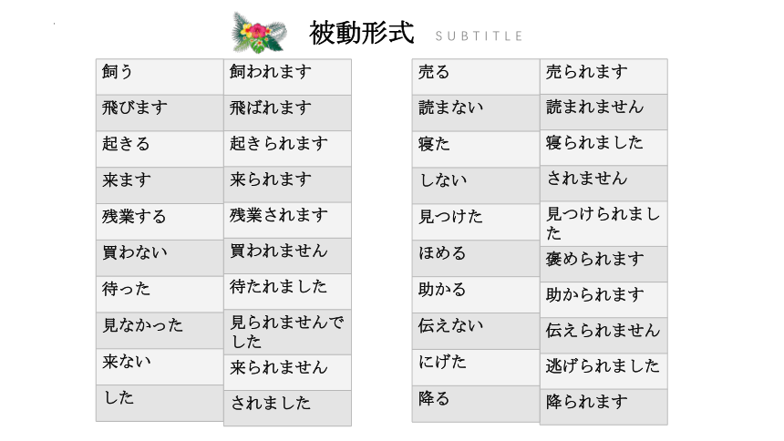Click the 寝られました cell
This screenshot has width=784, height=441.
coord(603,148)
